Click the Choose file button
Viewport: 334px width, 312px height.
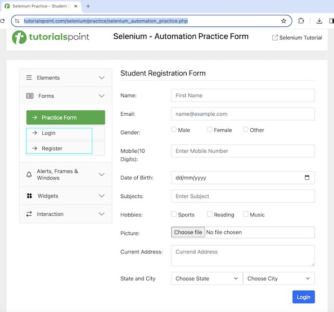[x=188, y=232]
